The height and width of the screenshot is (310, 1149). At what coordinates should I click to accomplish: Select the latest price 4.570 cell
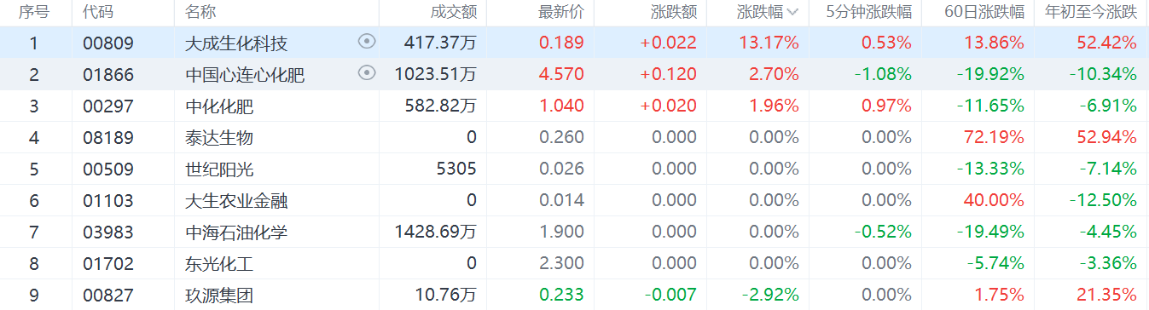(561, 74)
